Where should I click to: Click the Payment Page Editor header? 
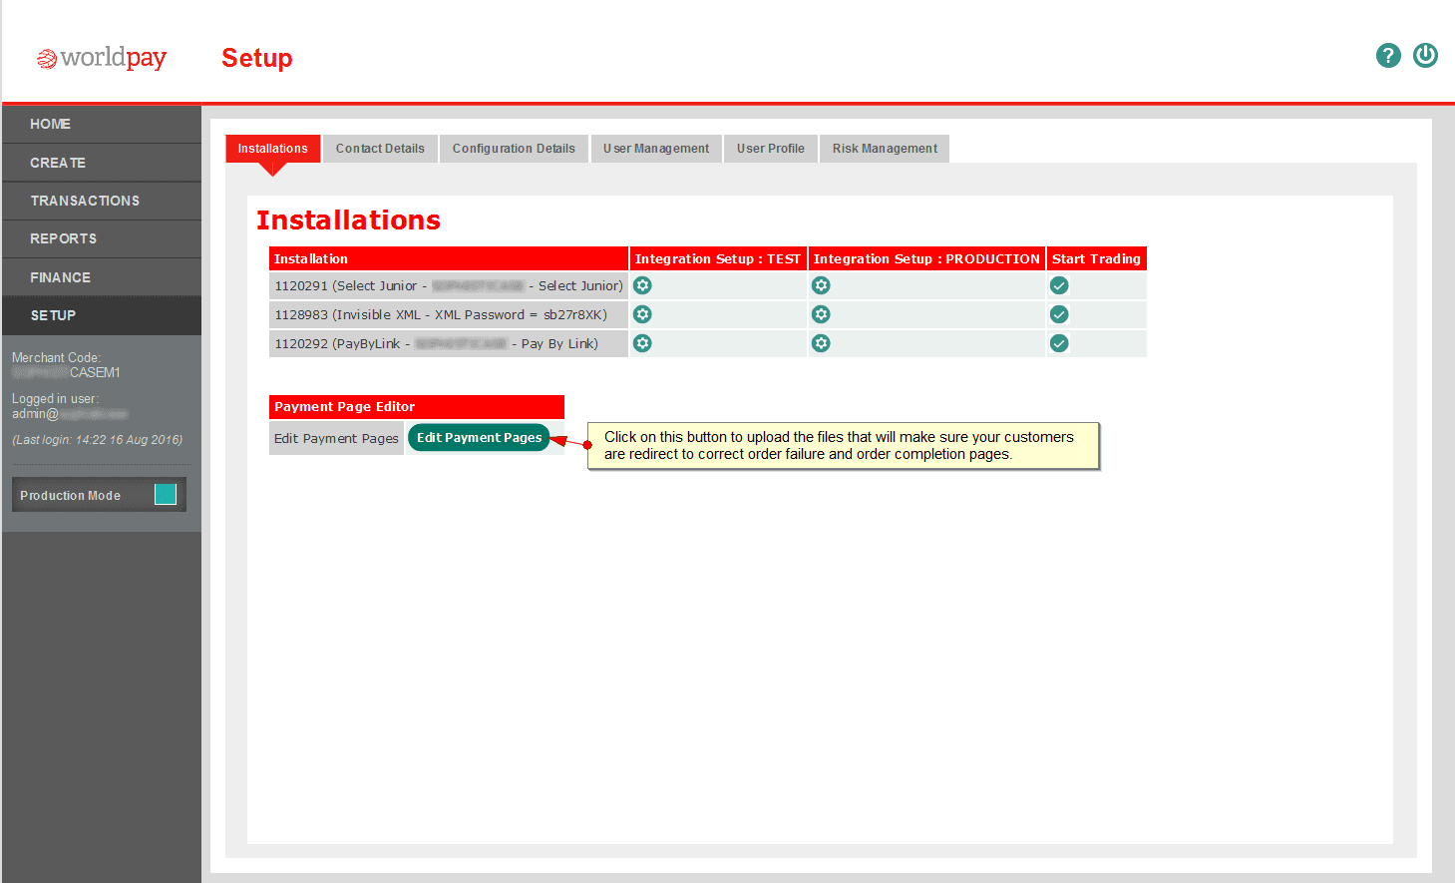coord(417,407)
